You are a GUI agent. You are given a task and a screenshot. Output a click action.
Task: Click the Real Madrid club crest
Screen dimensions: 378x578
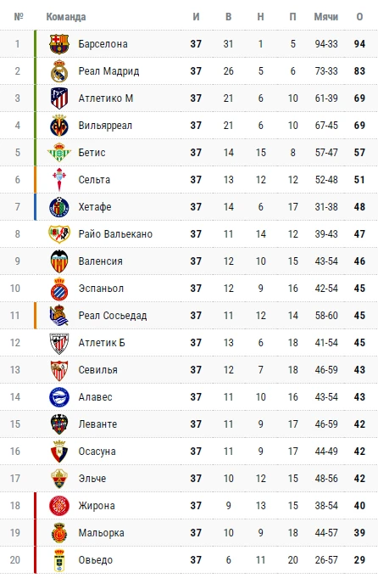point(59,71)
